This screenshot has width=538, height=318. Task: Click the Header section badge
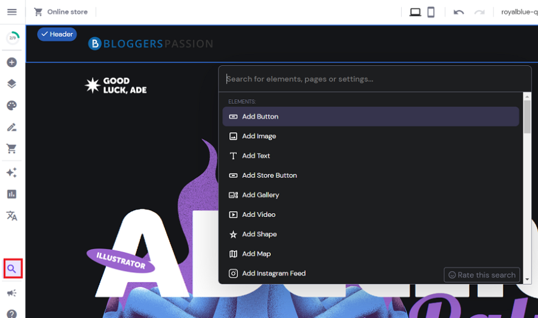click(x=57, y=34)
